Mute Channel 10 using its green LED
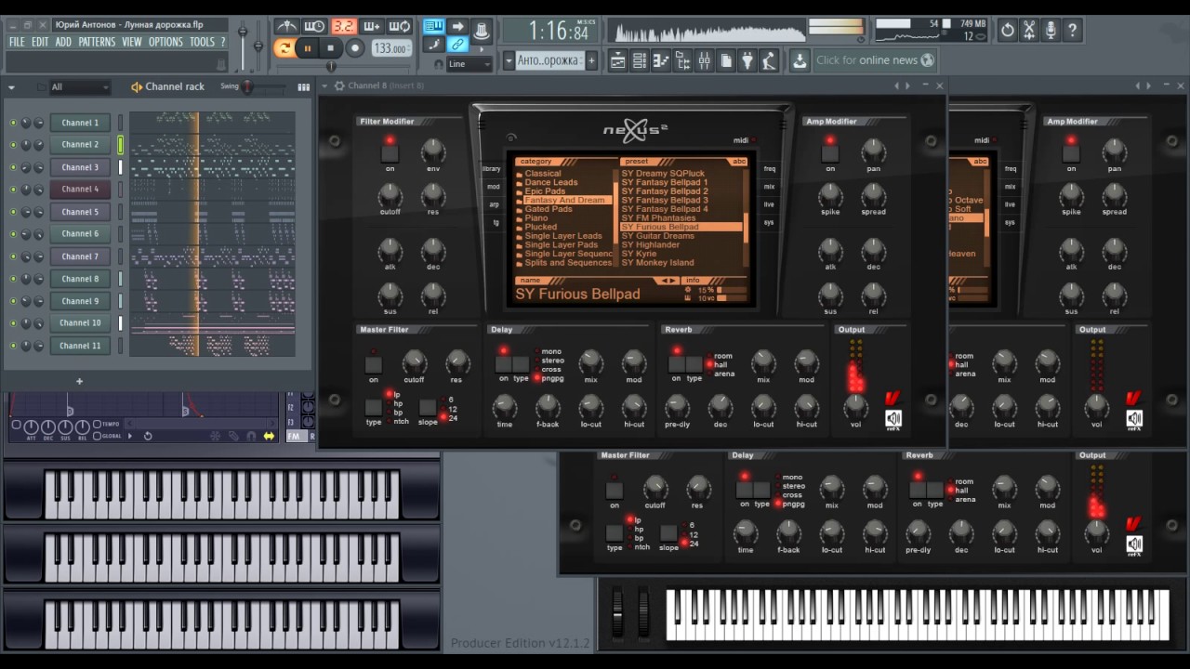The height and width of the screenshot is (669, 1190). (13, 323)
